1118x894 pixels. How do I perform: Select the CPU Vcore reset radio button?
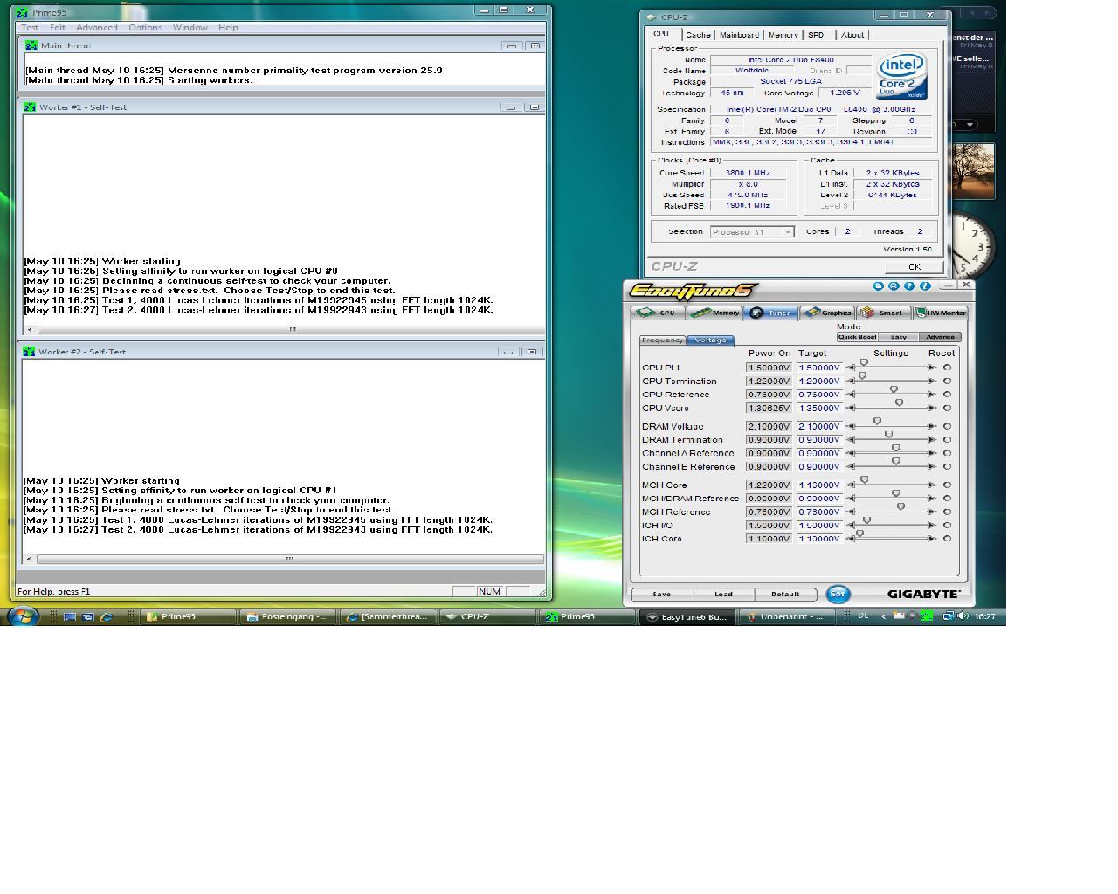point(947,408)
